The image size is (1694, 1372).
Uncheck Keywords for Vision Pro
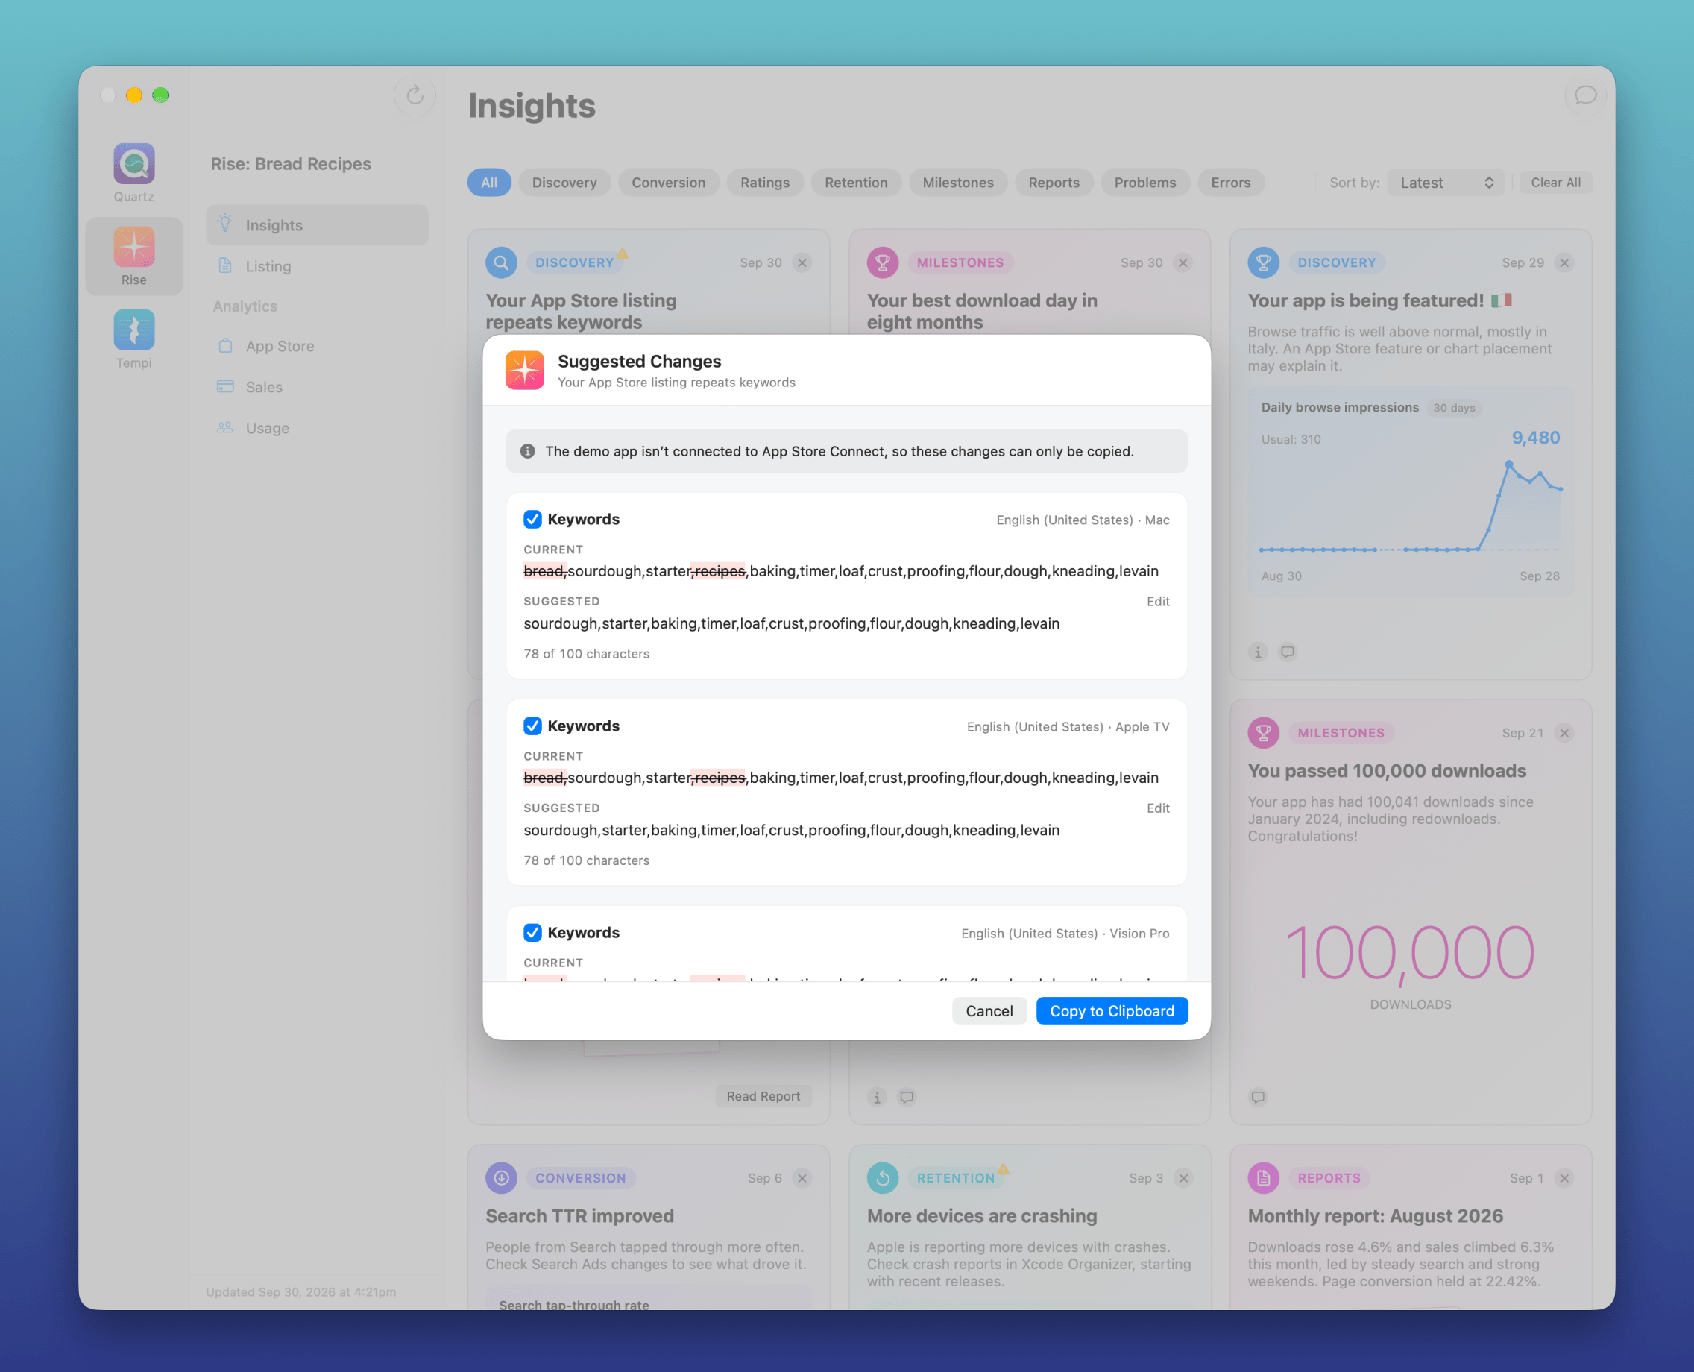[532, 933]
